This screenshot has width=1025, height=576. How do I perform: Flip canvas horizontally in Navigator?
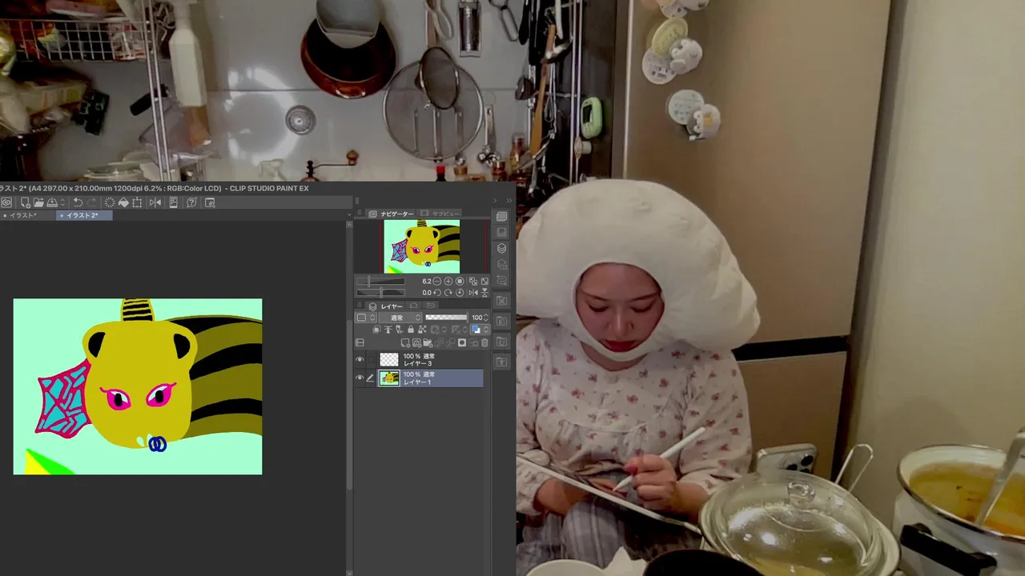click(x=473, y=293)
